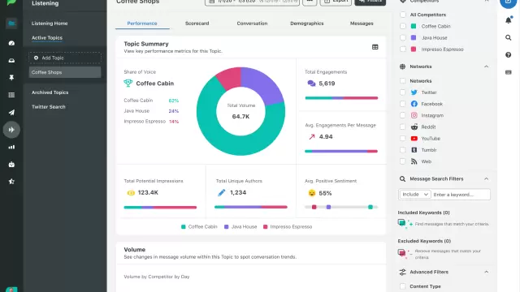
Task: Click the search magnifier icon in right rail
Action: (x=508, y=38)
